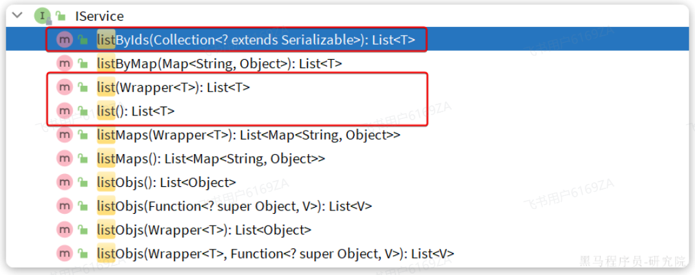Click method icon beside list(Wrapper<T>)

[x=64, y=87]
